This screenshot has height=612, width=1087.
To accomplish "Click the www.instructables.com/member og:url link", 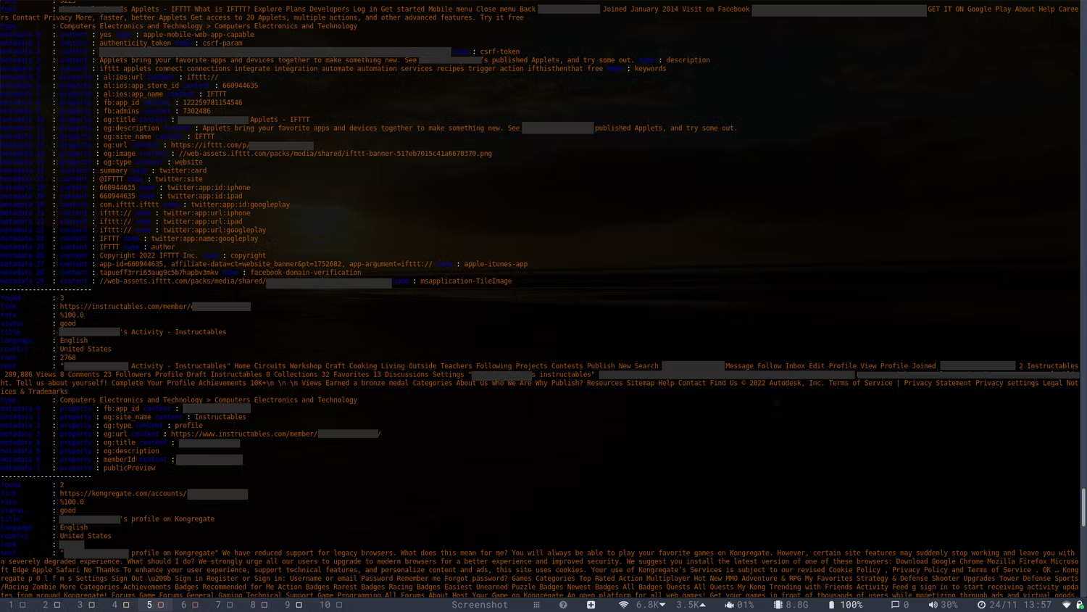I will tap(275, 434).
